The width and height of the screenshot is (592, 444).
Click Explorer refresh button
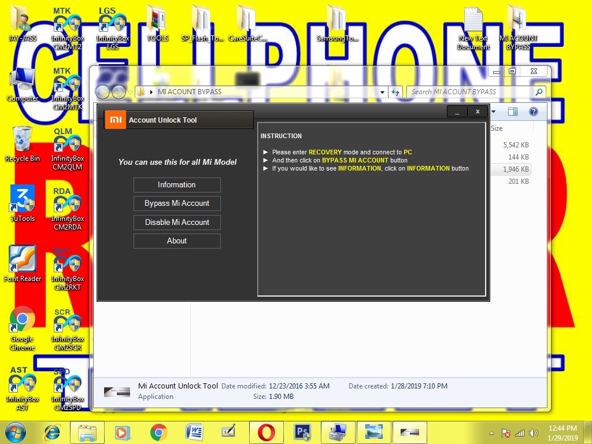tap(395, 92)
